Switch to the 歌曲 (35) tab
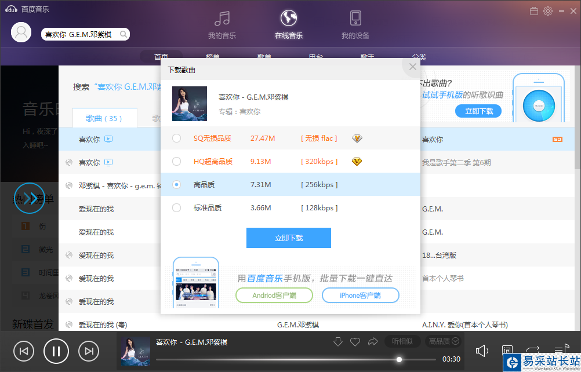The image size is (581, 372). 104,118
